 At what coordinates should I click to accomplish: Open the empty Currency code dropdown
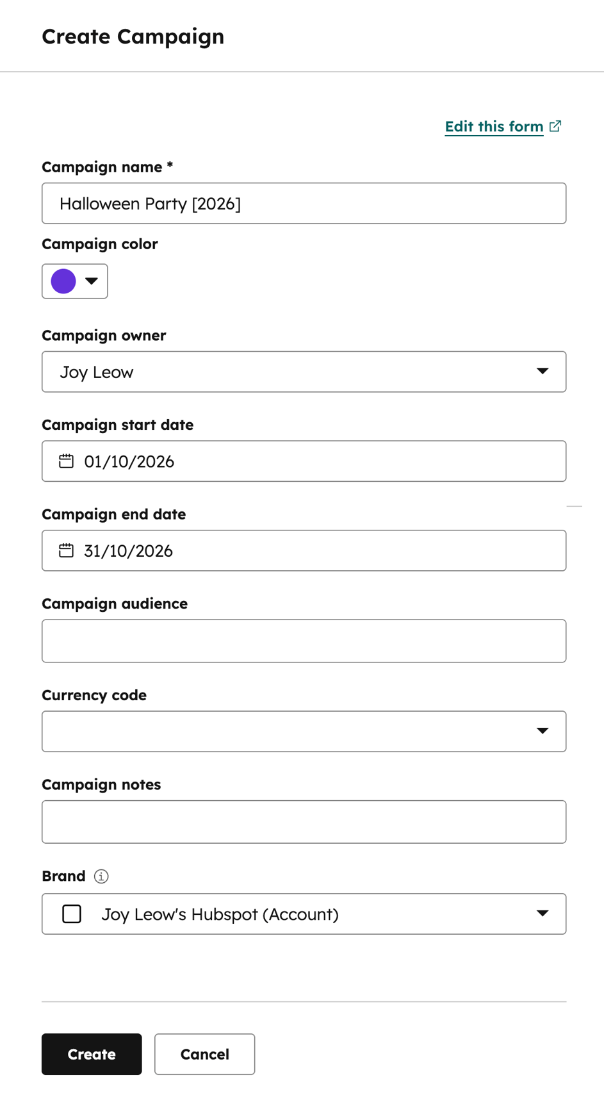304,731
